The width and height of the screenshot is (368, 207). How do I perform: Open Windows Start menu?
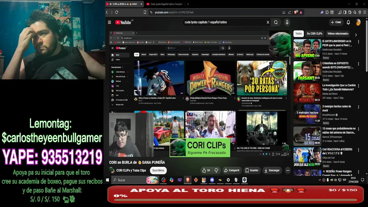click(108, 180)
